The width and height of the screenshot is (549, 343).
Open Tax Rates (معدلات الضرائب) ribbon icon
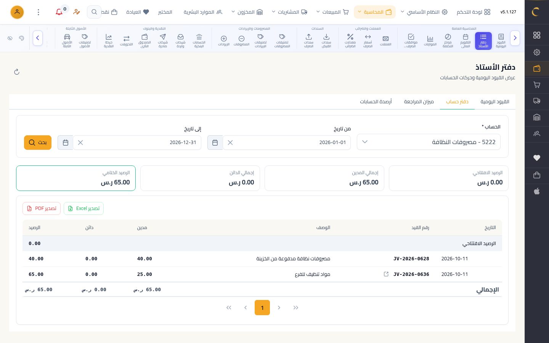(350, 41)
